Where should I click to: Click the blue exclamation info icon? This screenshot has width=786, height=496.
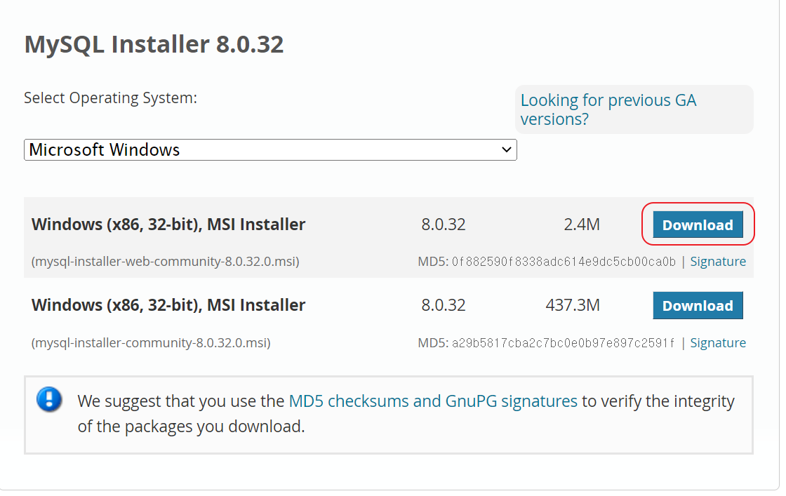pyautogui.click(x=49, y=400)
